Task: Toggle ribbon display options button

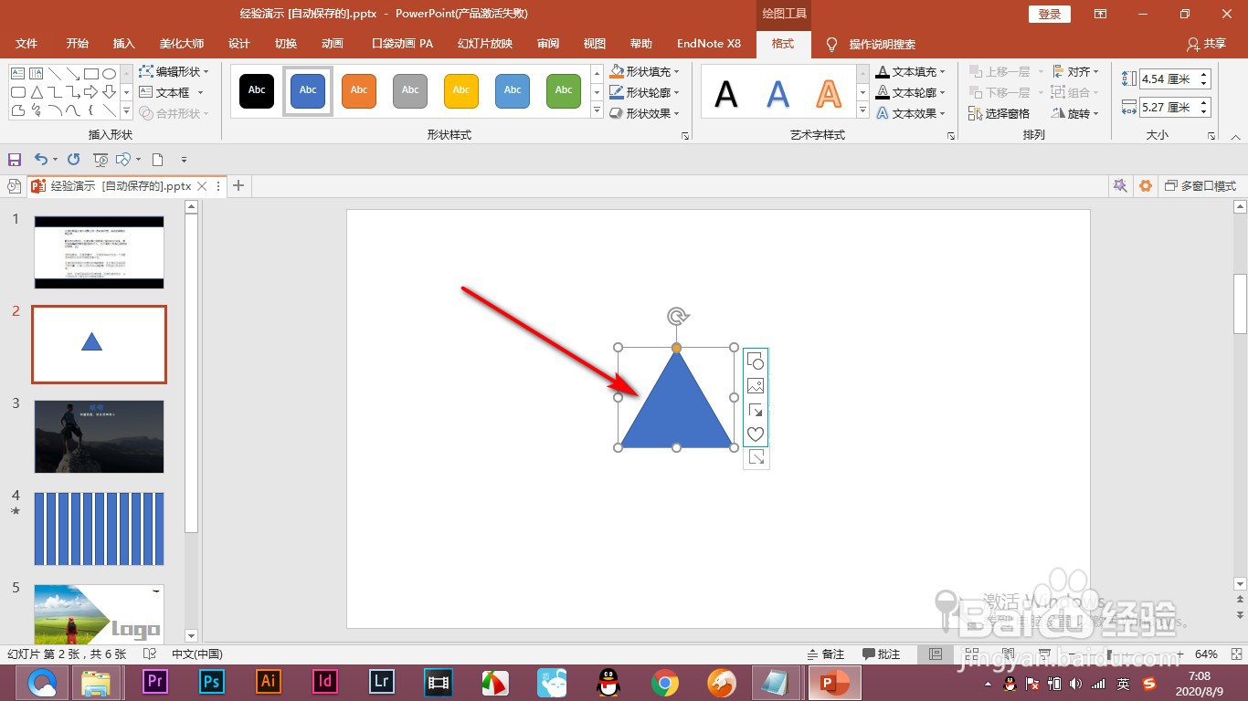Action: (1101, 14)
